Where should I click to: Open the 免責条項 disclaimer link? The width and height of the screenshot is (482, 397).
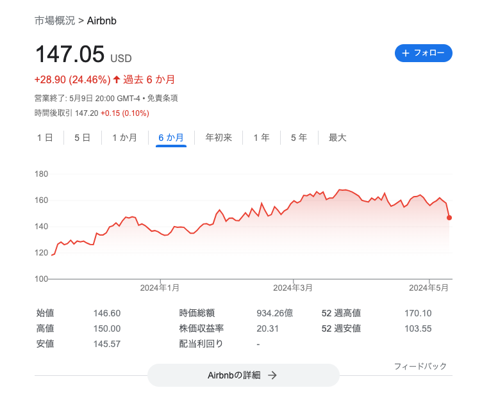click(x=162, y=98)
